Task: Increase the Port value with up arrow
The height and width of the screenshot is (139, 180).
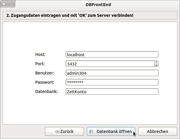Action: (156, 62)
